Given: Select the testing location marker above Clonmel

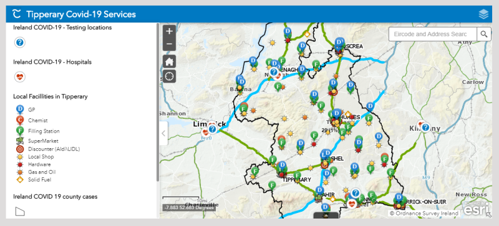Looking at the screenshot, I should click(x=356, y=192).
